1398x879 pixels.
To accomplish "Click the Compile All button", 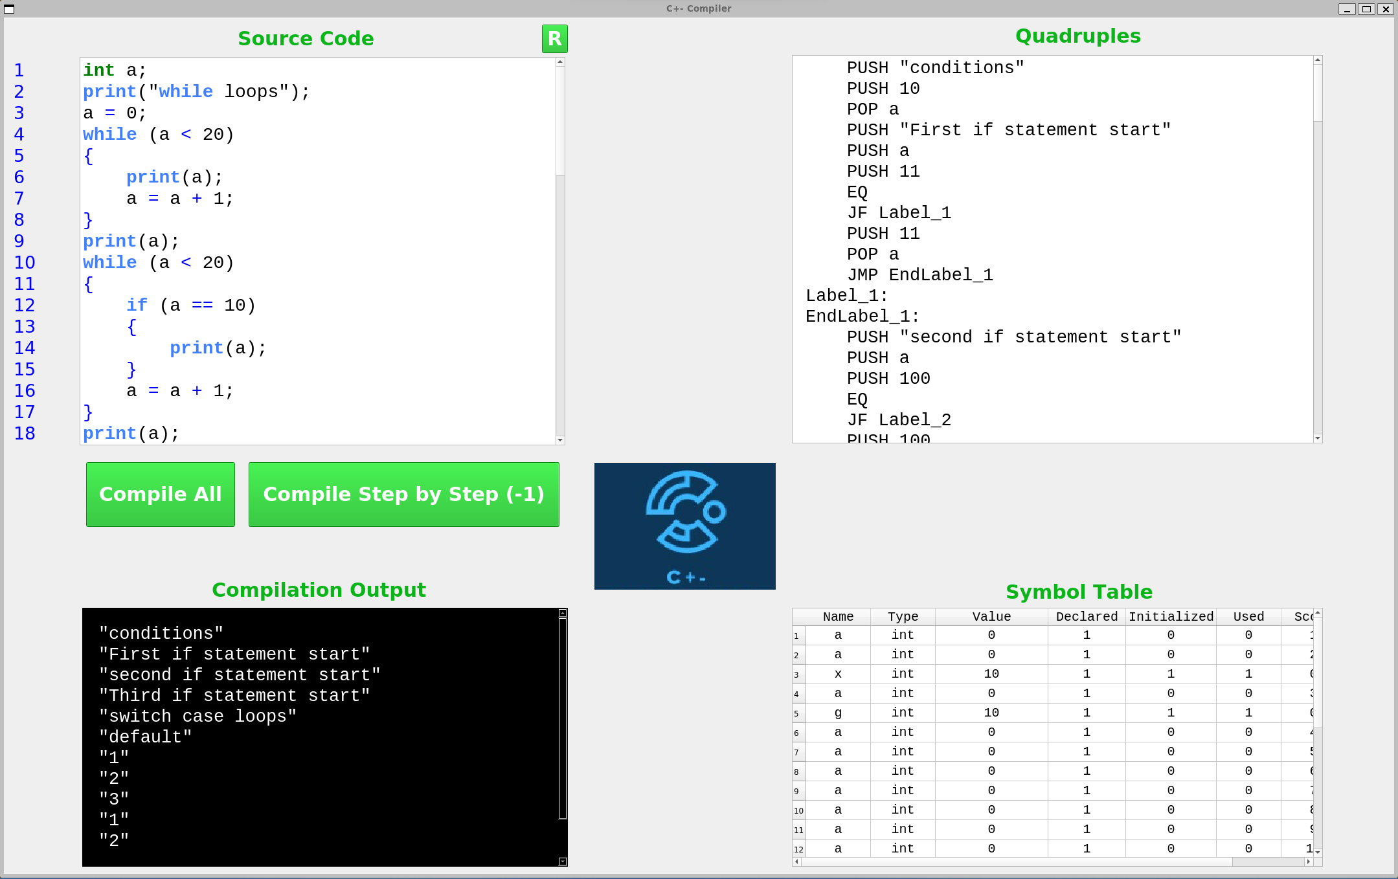I will (159, 494).
